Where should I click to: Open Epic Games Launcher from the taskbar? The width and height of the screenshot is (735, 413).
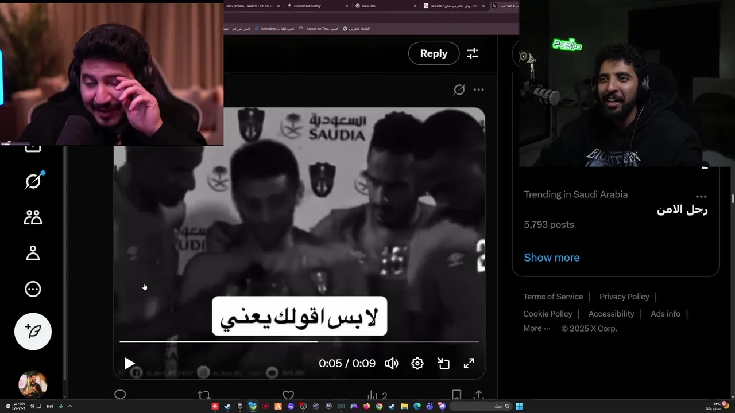pyautogui.click(x=240, y=406)
